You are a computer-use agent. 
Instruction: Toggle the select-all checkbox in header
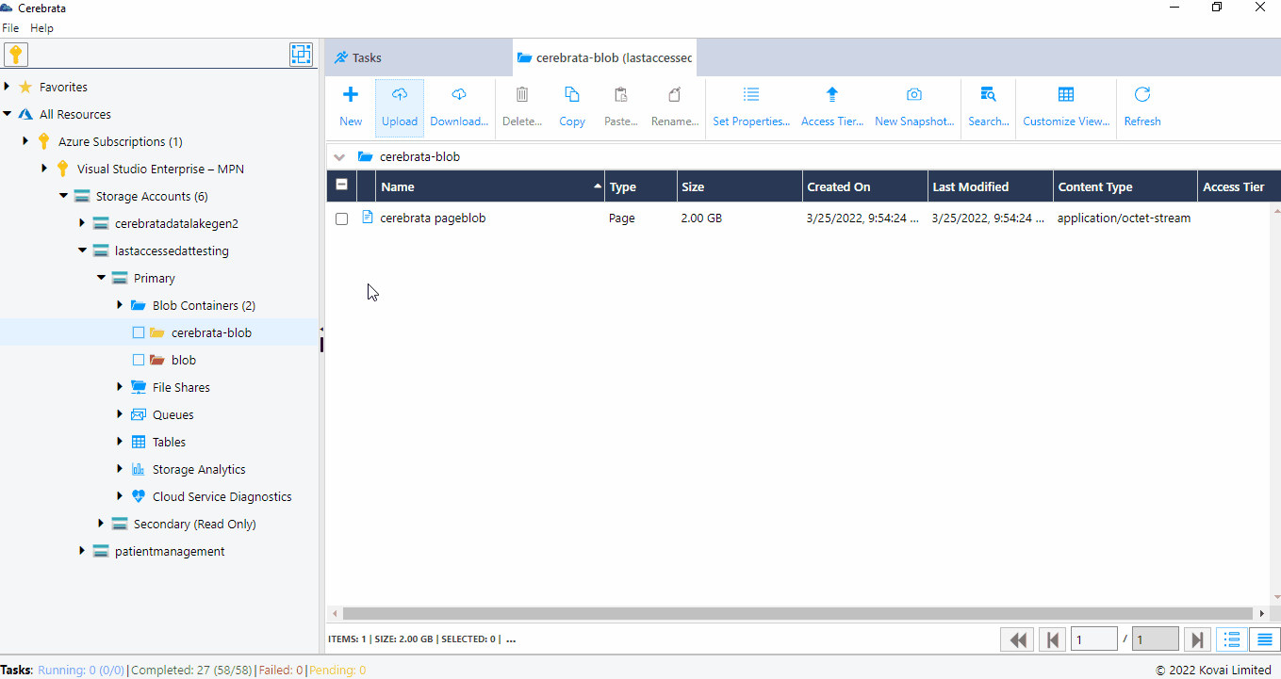tap(341, 186)
